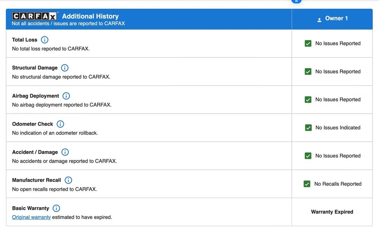
Task: Click 'No Recalls Reported' status text
Action: tap(338, 184)
